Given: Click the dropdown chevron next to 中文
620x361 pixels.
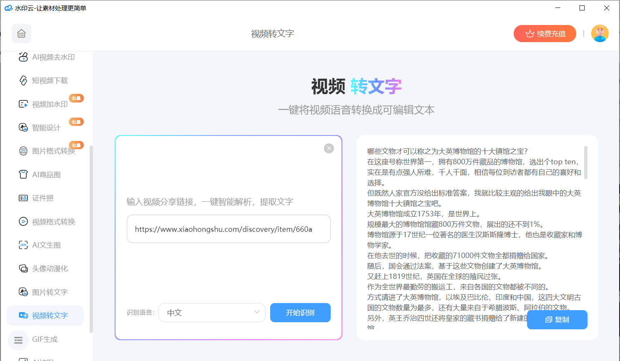Looking at the screenshot, I should coord(257,312).
